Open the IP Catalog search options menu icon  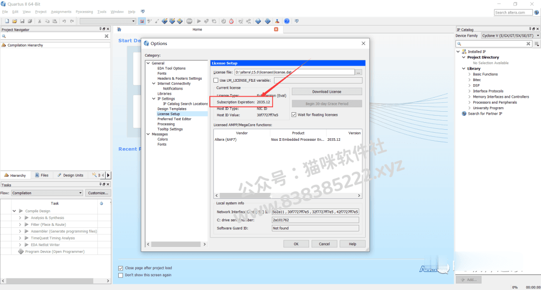tap(536, 44)
